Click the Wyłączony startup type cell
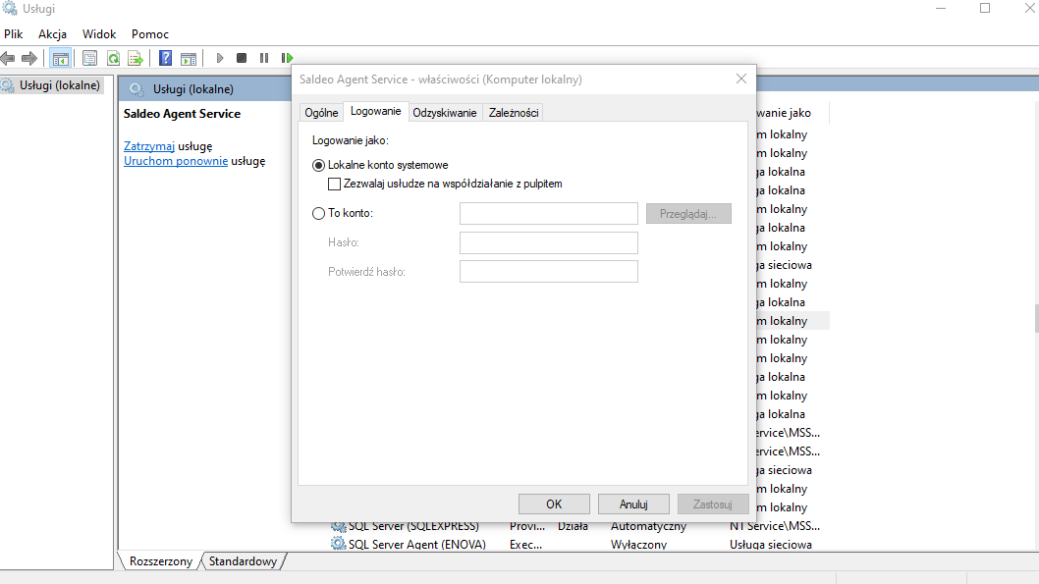The width and height of the screenshot is (1039, 584). (638, 545)
